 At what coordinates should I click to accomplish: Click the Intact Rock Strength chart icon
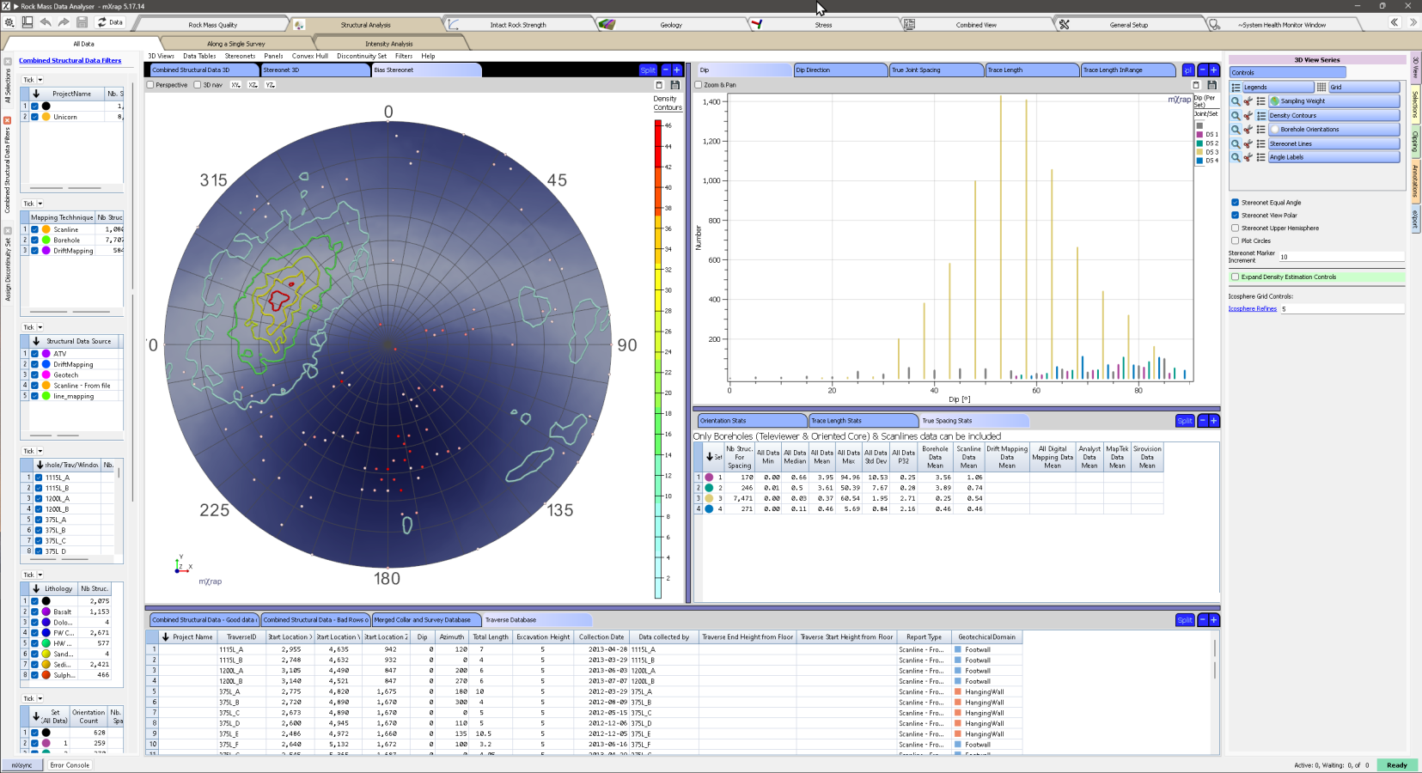[x=453, y=25]
